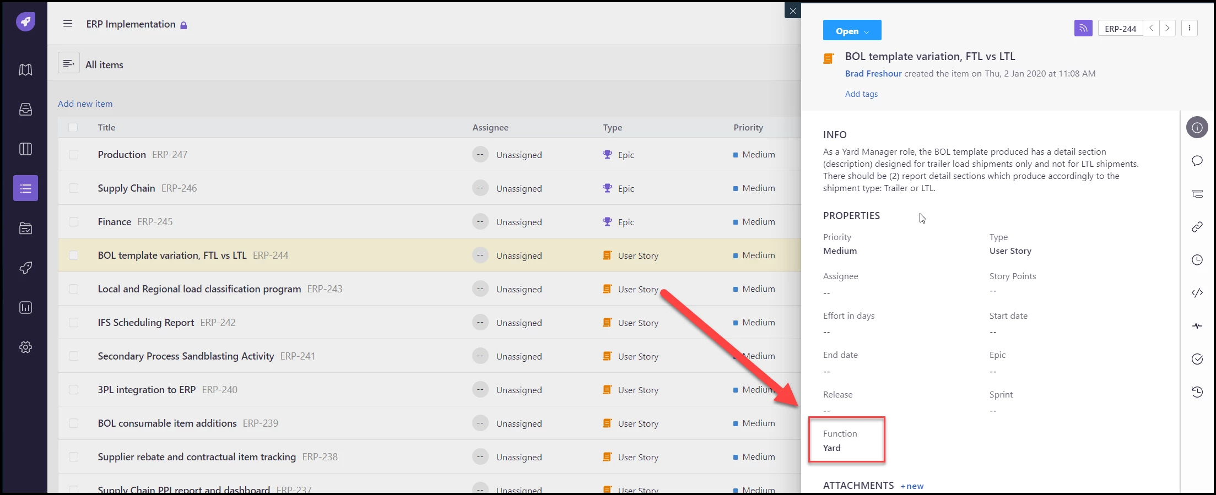Screen dimensions: 1216x495
Task: Click Add tags under the item title
Action: 861,94
